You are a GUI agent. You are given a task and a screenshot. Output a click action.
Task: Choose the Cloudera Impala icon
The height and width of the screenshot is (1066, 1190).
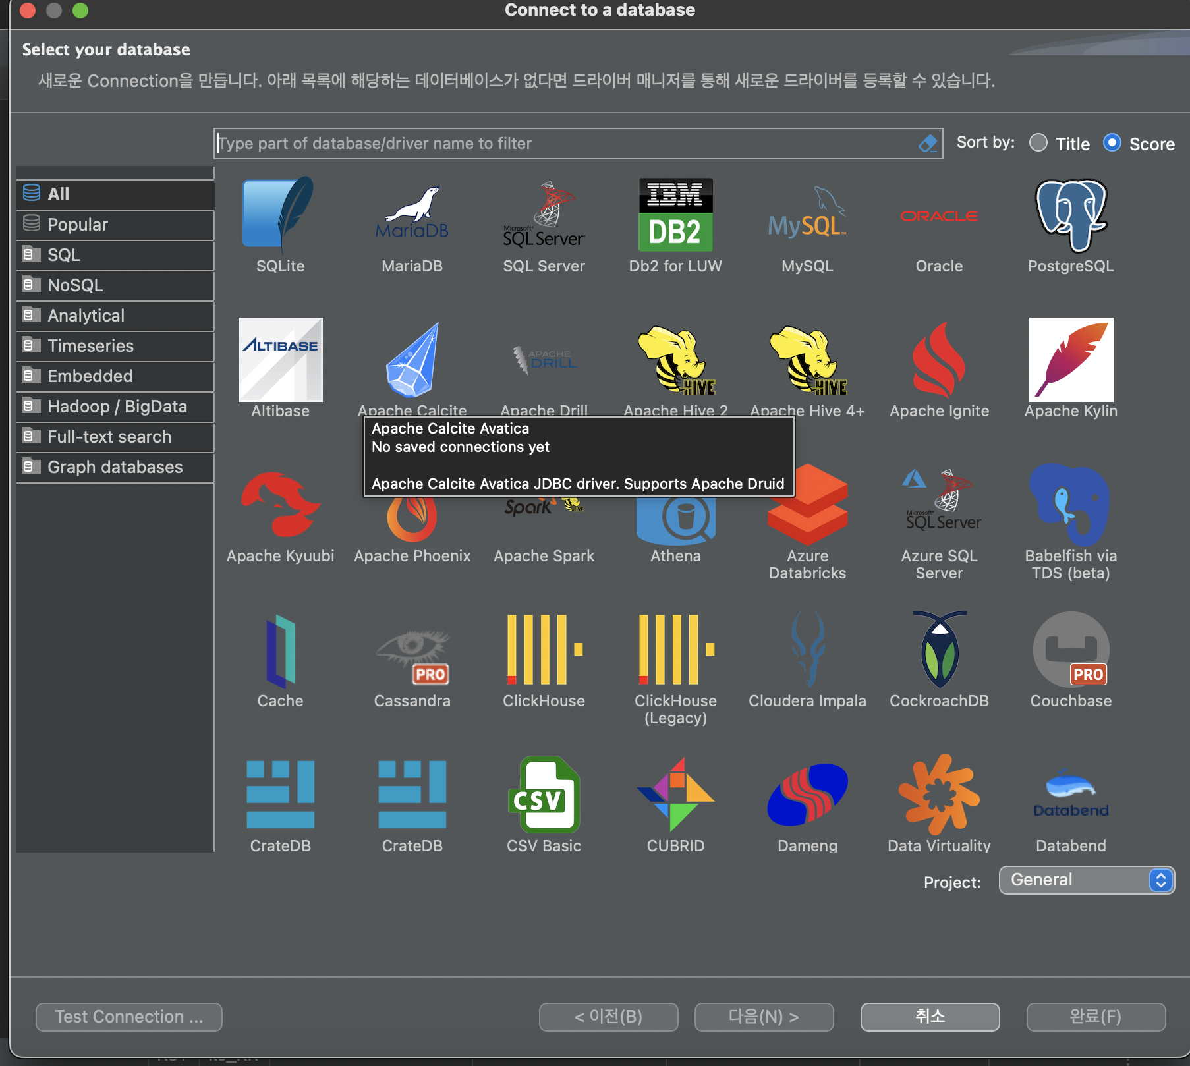[x=807, y=650]
